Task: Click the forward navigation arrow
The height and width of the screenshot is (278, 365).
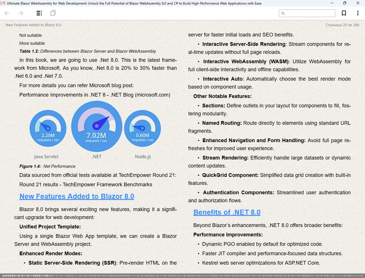Action: coord(21,13)
